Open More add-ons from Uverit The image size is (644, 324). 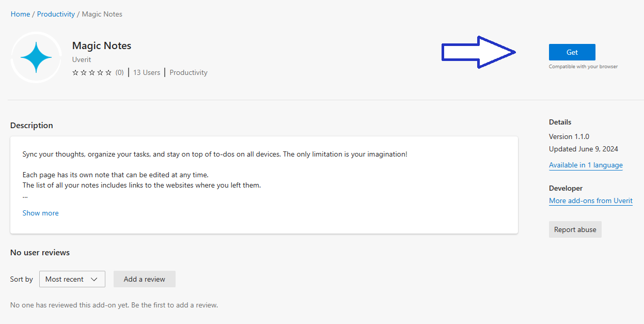(591, 200)
